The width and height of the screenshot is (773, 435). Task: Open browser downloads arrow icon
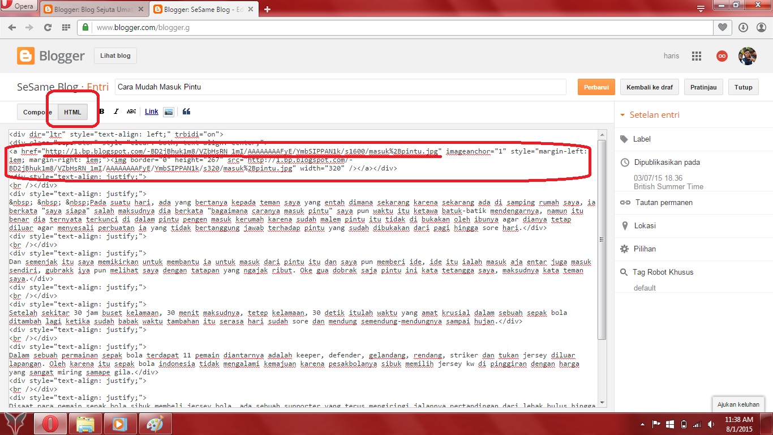click(x=743, y=27)
